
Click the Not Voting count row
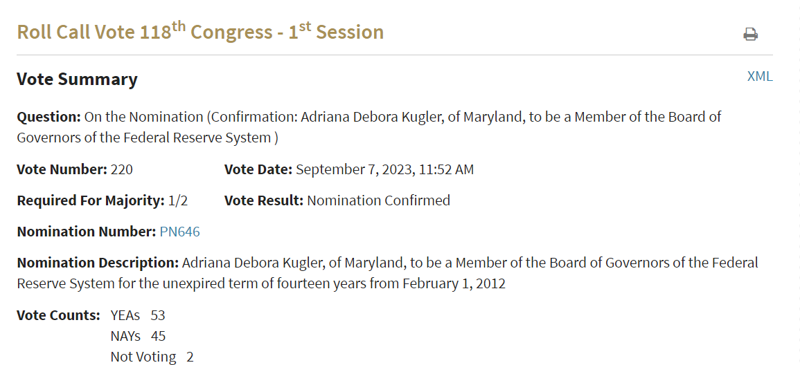pos(152,357)
